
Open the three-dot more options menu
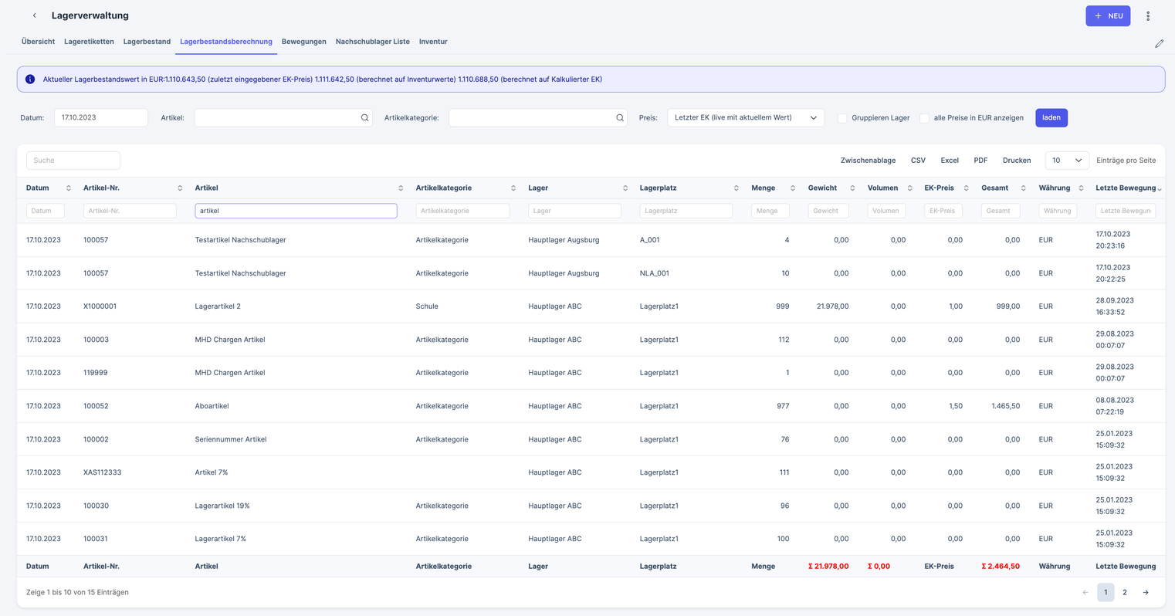[1148, 15]
